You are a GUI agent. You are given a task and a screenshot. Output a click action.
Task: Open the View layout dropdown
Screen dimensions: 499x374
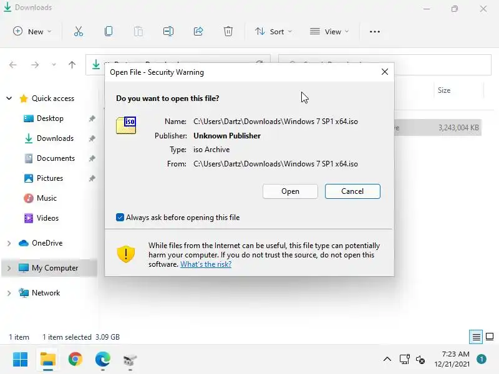tap(329, 32)
